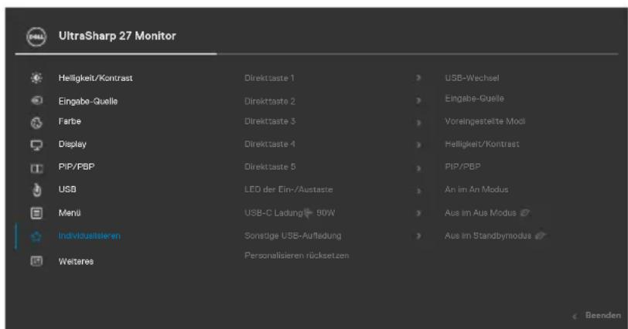The width and height of the screenshot is (628, 329).
Task: Click the USB-Wechsel value
Action: click(x=472, y=78)
